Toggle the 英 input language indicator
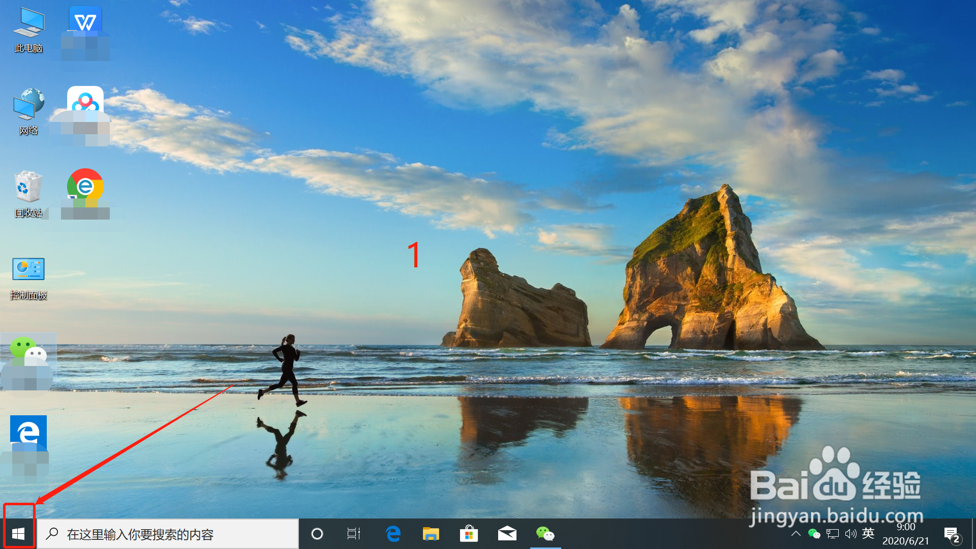 868,533
